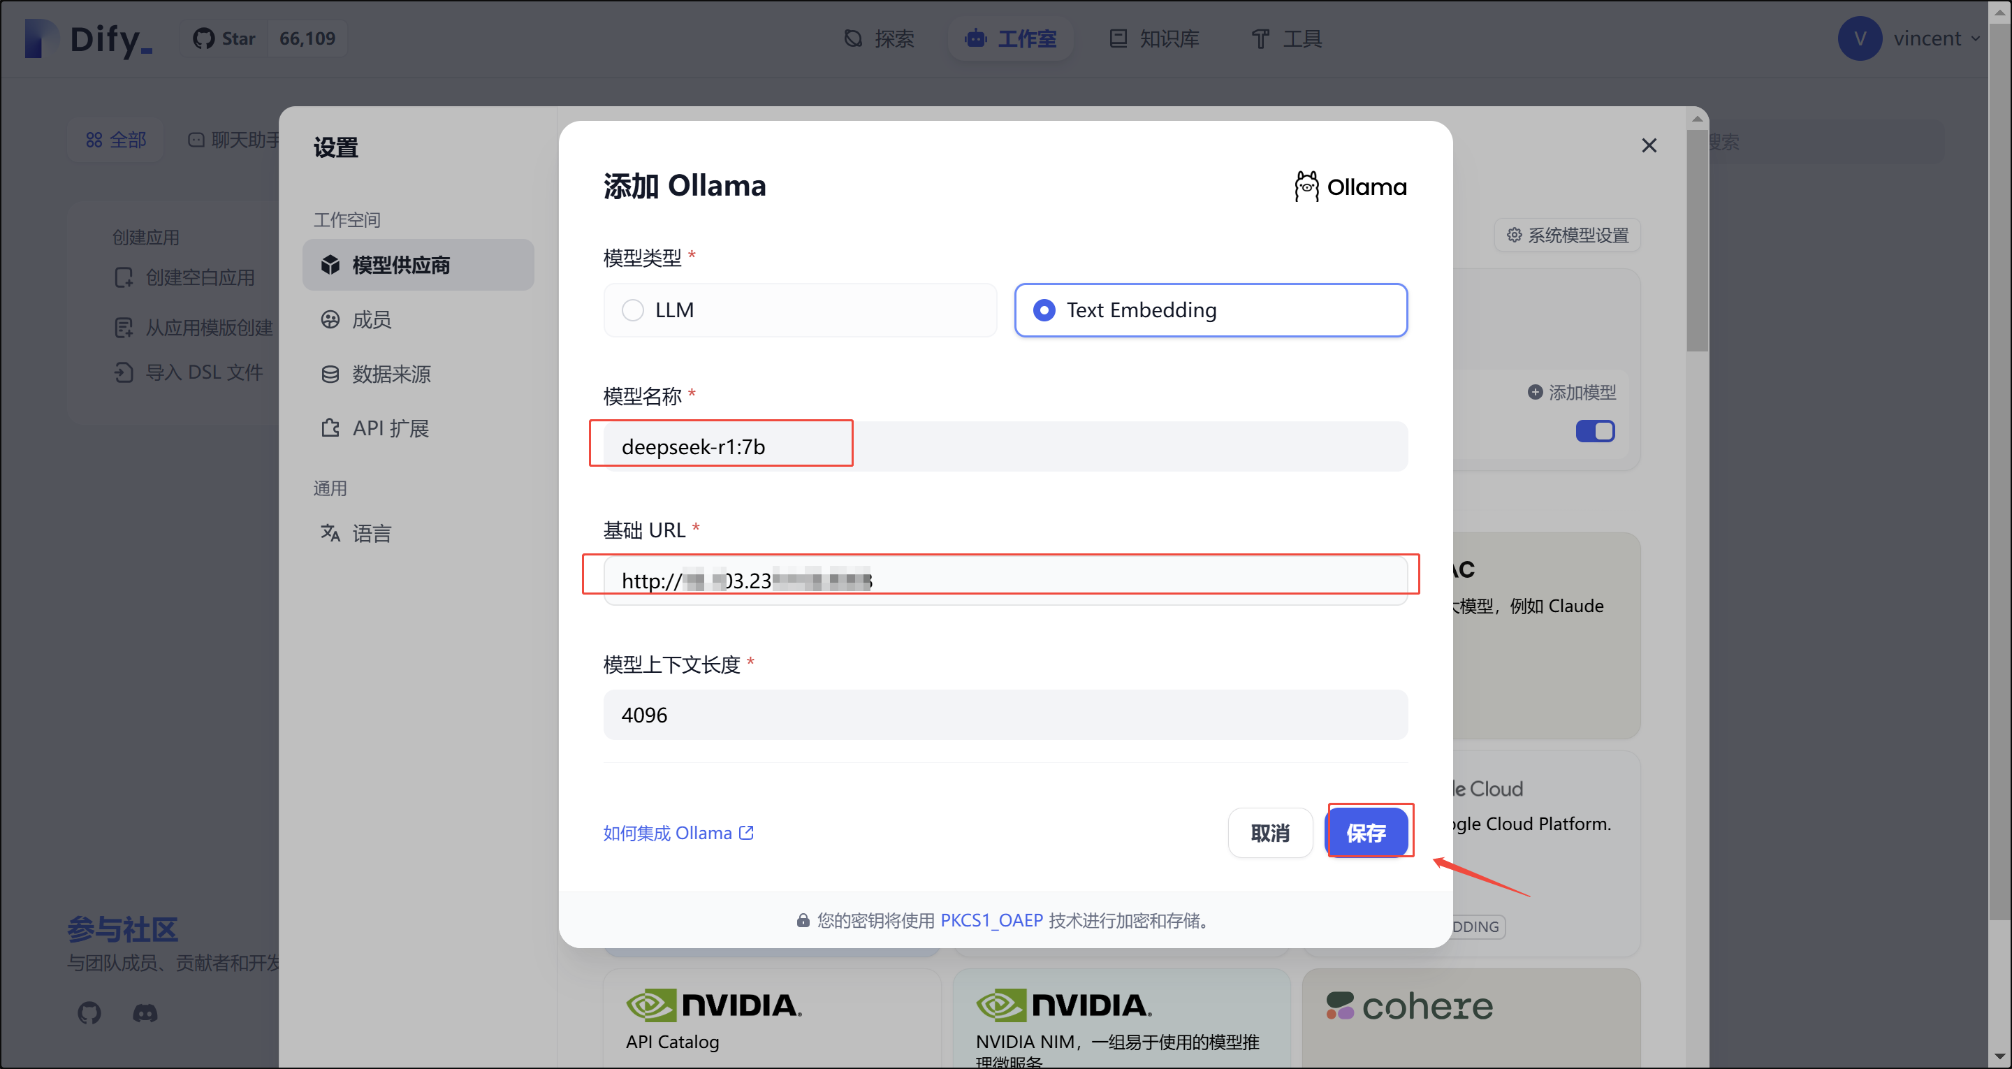Open API 扩展 in settings sidebar

coord(418,428)
